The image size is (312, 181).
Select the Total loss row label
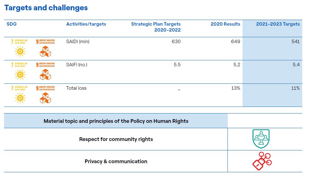pyautogui.click(x=76, y=88)
